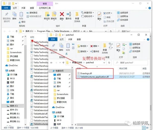Viewport: 153px width, 130px height.
Task: Open File (文件) tab in patched window
Action: click(x=53, y=39)
